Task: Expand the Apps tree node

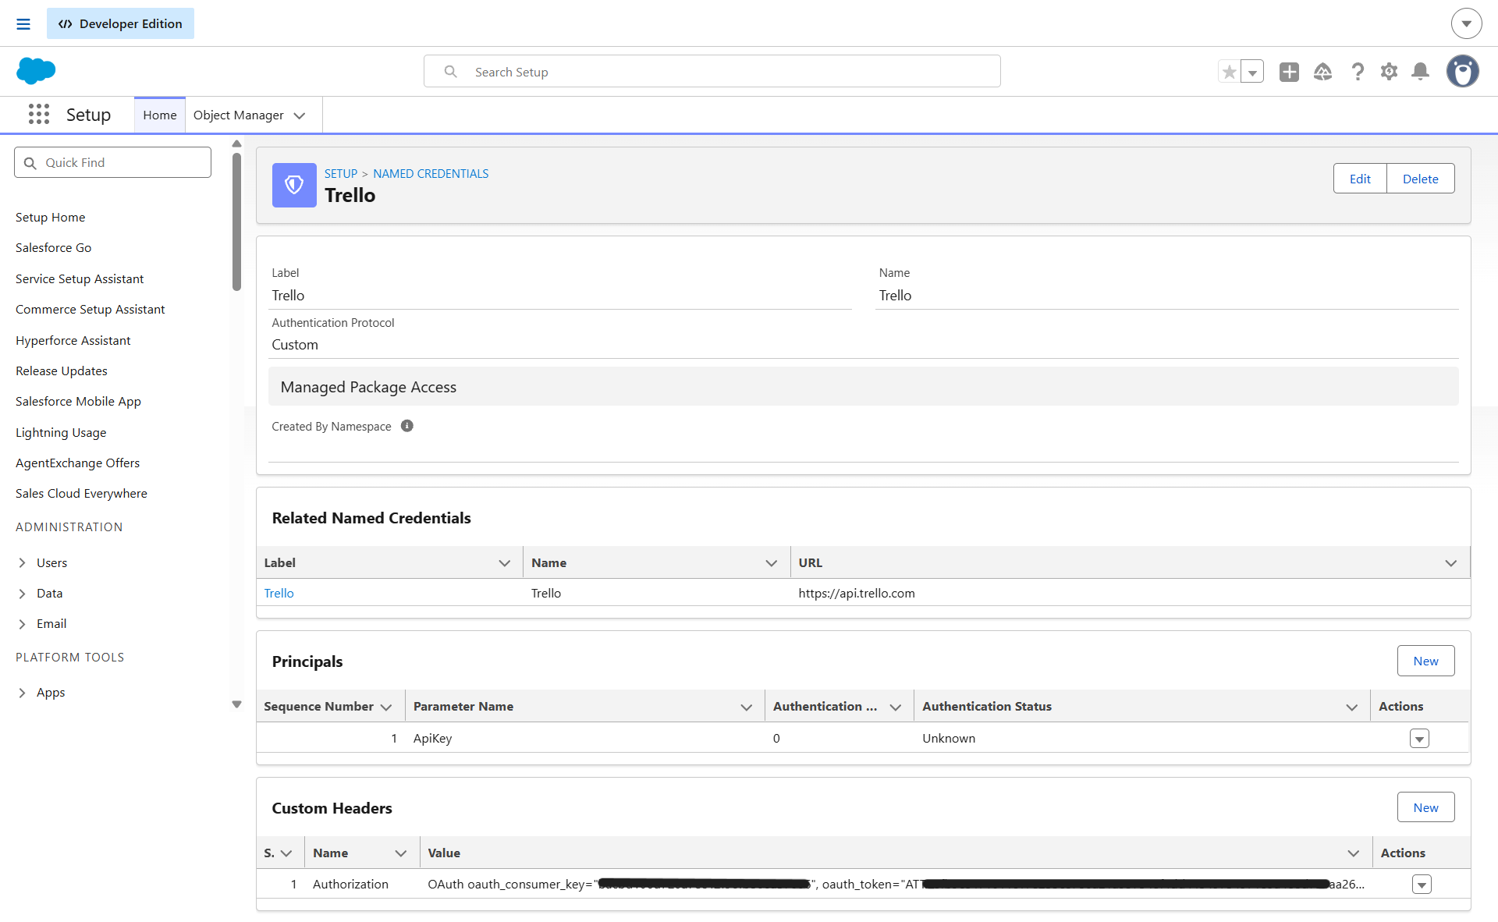Action: (22, 693)
